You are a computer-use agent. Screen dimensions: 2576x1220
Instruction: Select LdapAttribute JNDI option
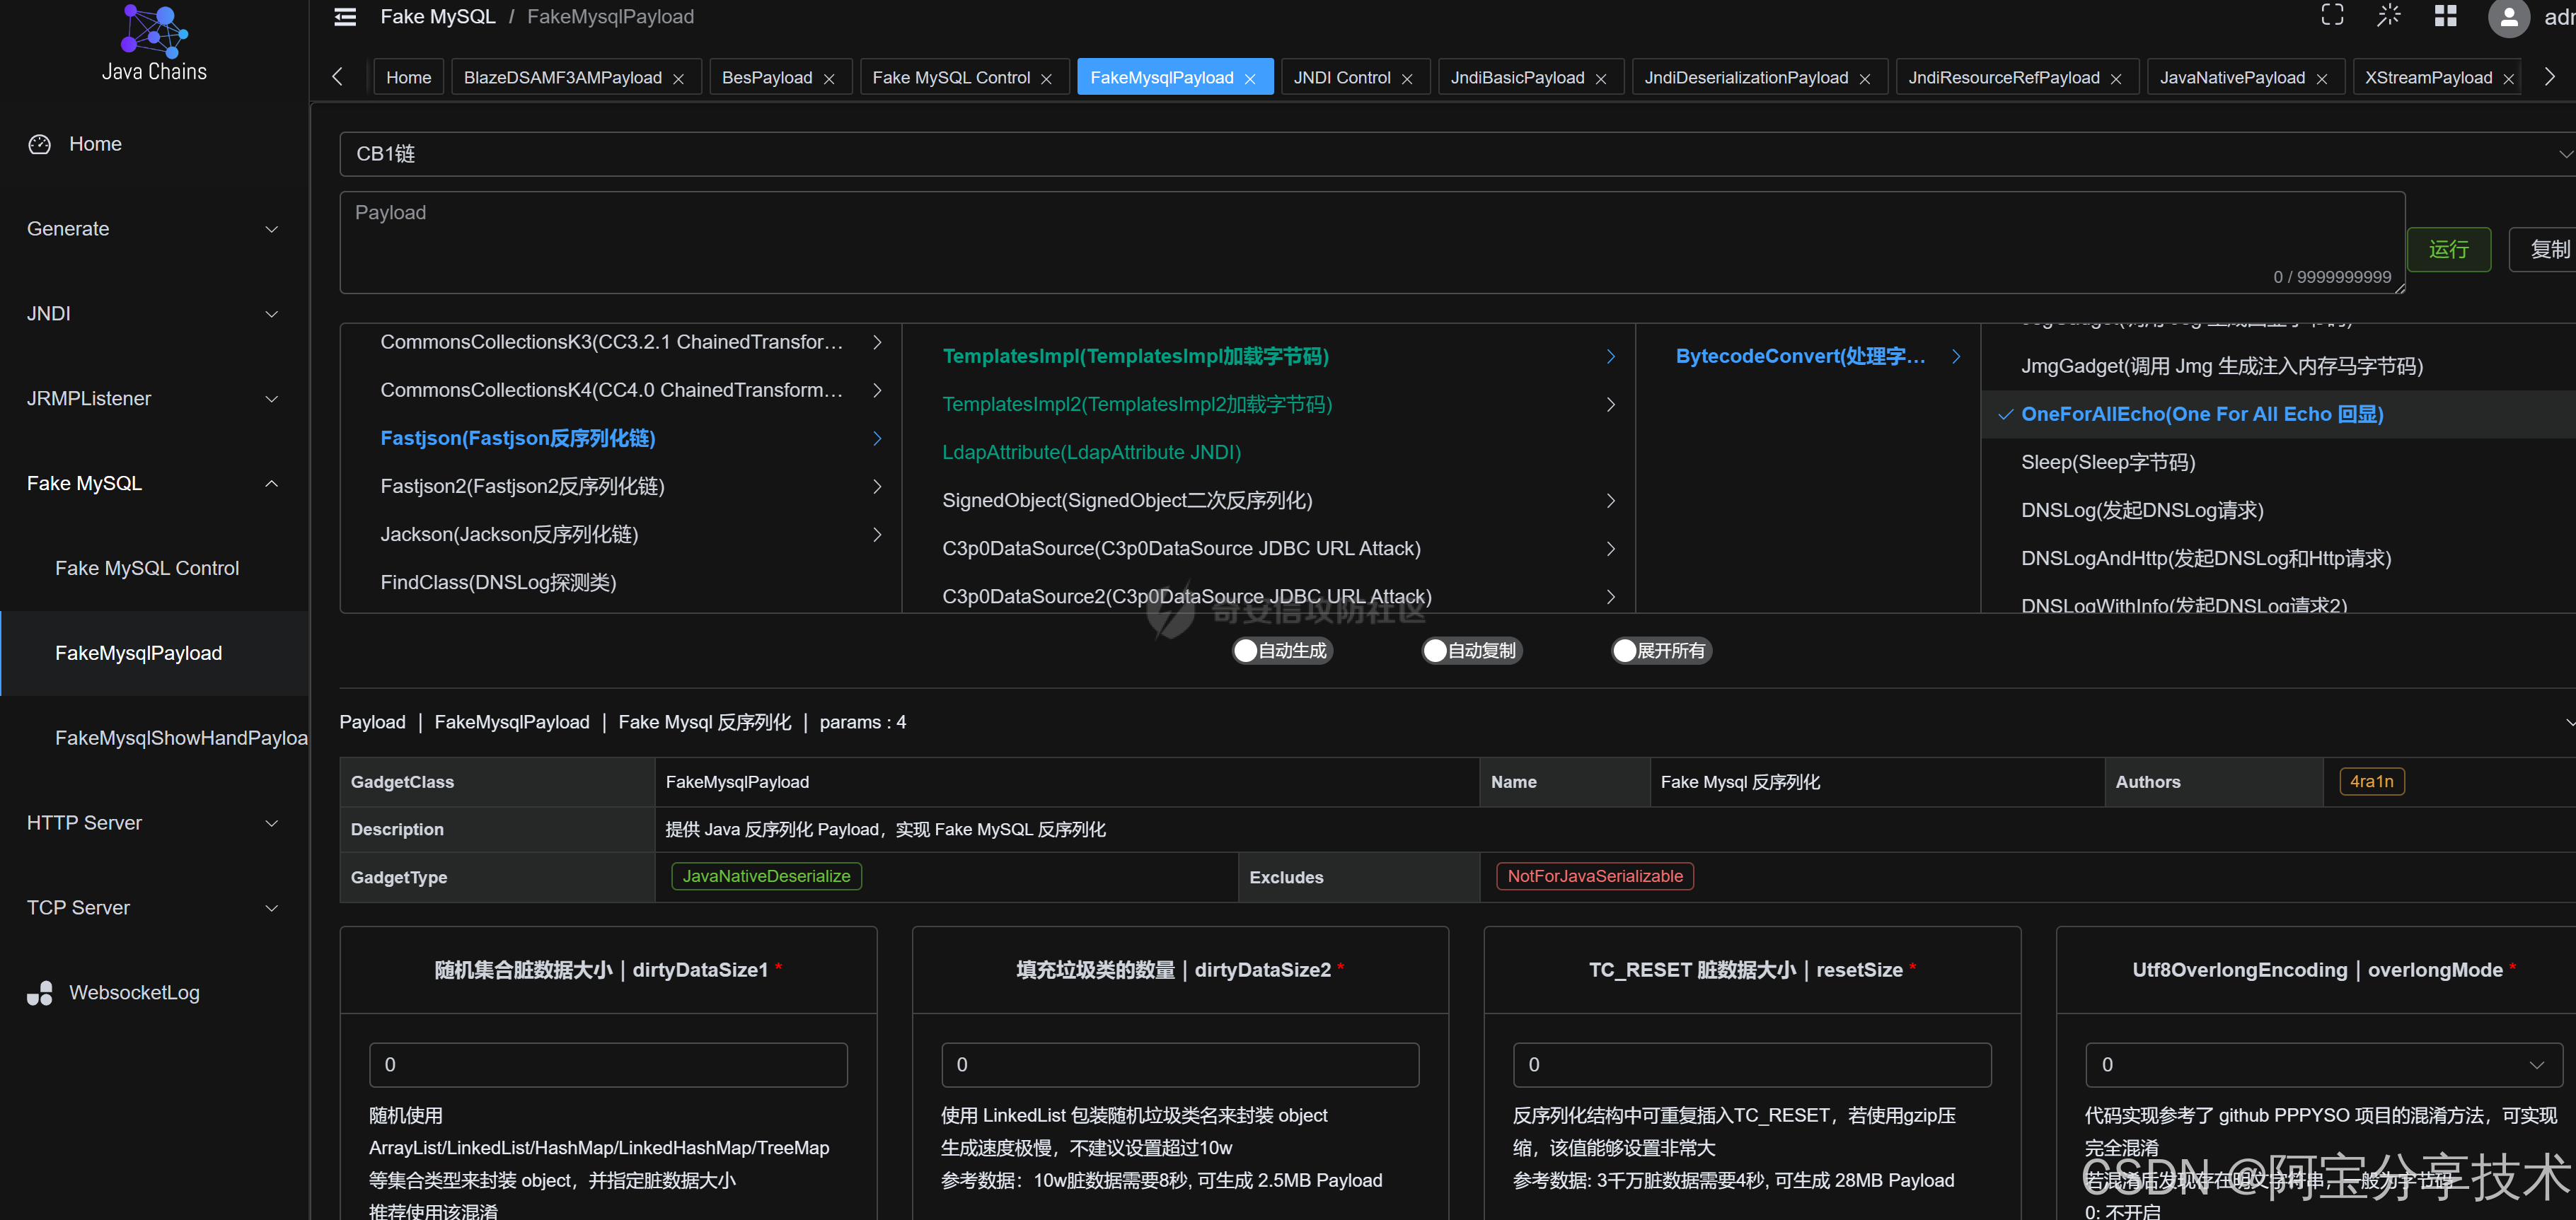point(1269,453)
